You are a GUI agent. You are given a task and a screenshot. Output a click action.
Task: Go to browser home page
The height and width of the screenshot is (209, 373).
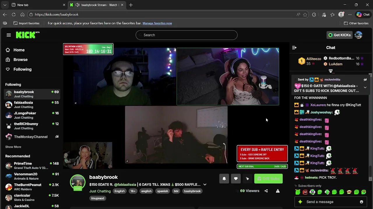[22, 15]
